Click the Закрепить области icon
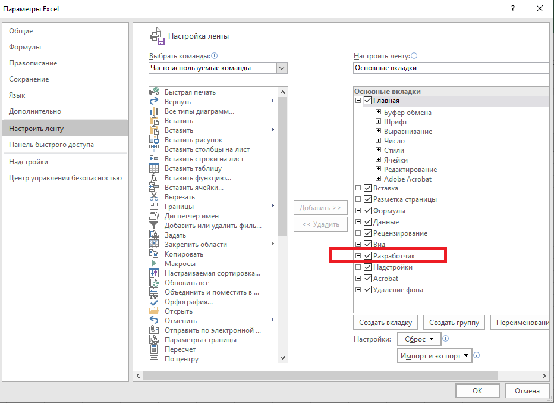The height and width of the screenshot is (403, 554). (x=154, y=245)
